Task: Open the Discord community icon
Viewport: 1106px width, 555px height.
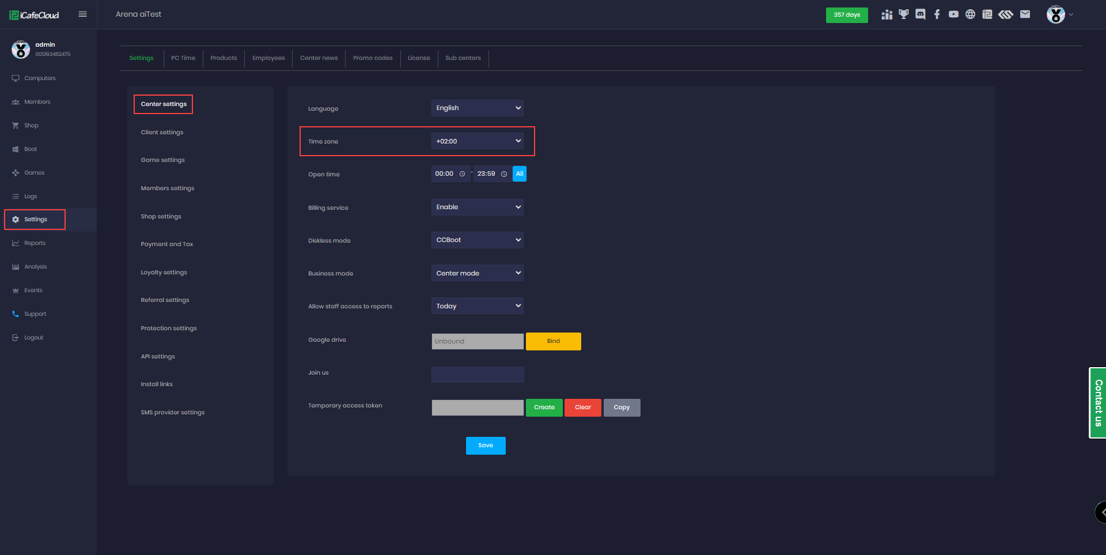Action: coord(920,14)
